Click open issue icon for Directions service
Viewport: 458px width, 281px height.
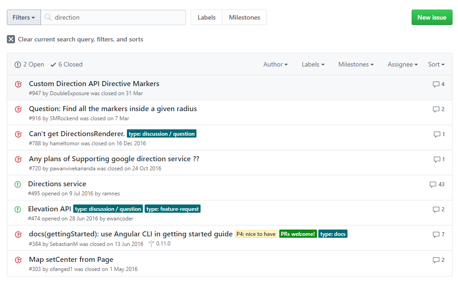click(18, 184)
